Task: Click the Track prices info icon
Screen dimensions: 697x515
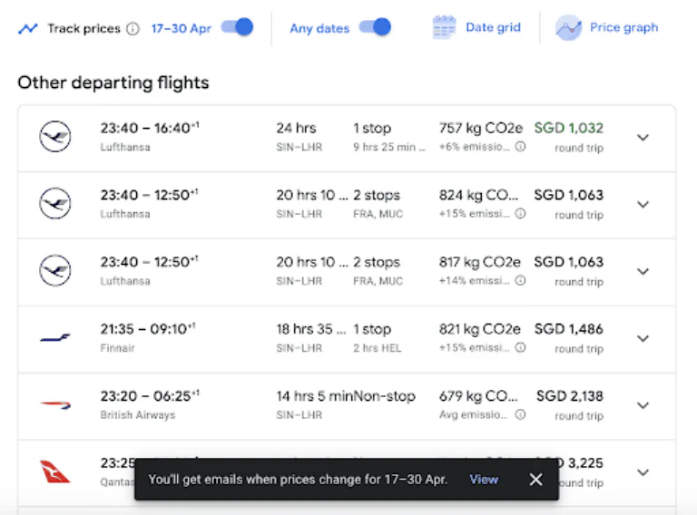Action: coord(133,28)
